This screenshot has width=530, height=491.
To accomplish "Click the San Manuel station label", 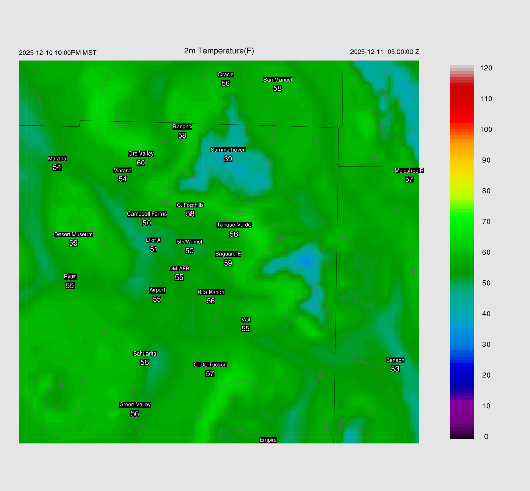I will 277,80.
